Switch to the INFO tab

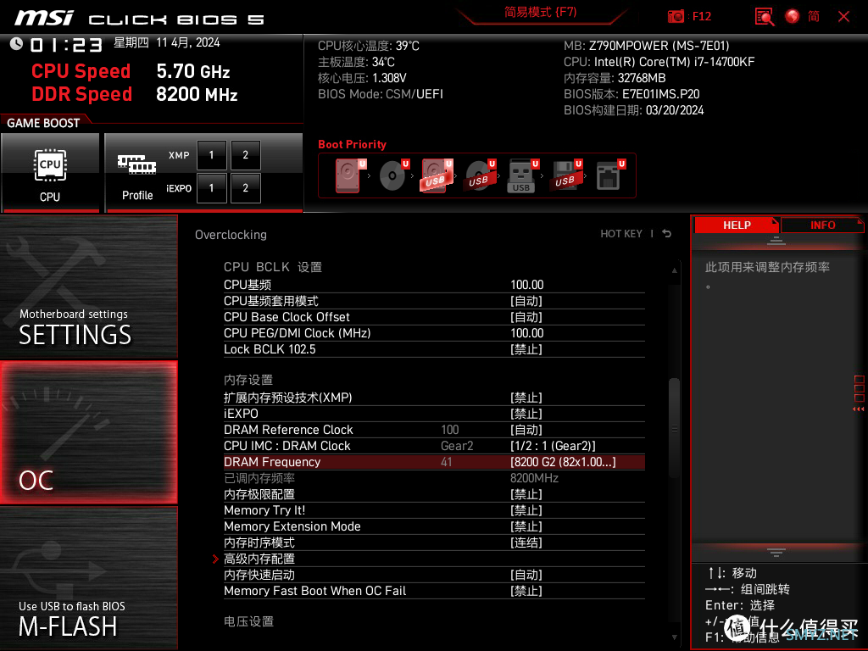[x=822, y=225]
